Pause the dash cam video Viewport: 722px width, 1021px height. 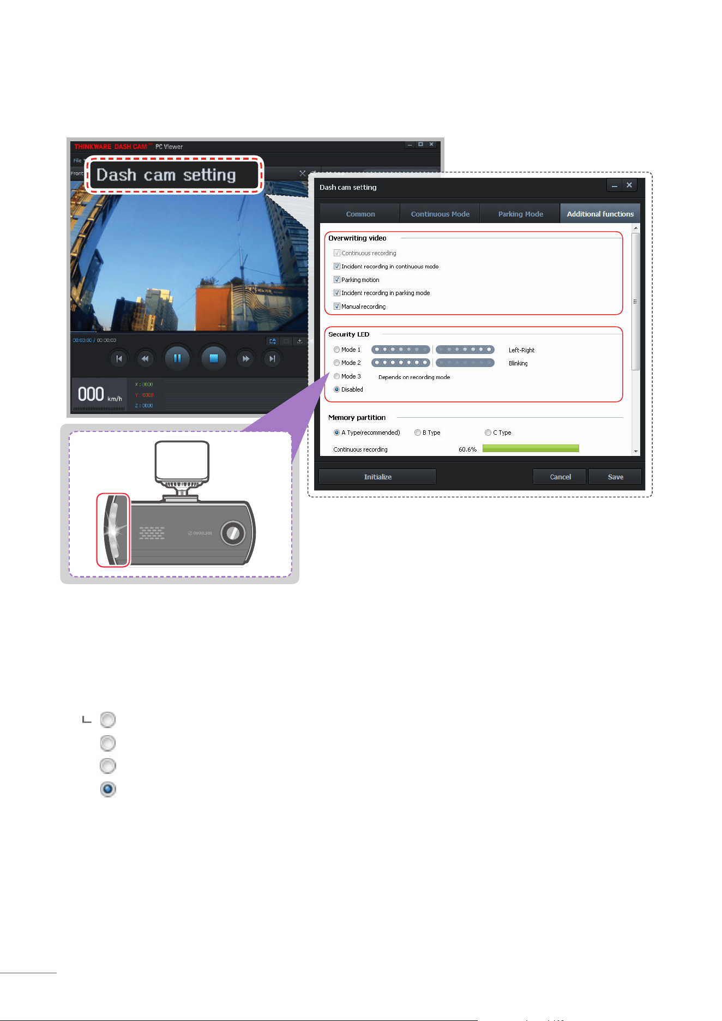click(x=177, y=358)
